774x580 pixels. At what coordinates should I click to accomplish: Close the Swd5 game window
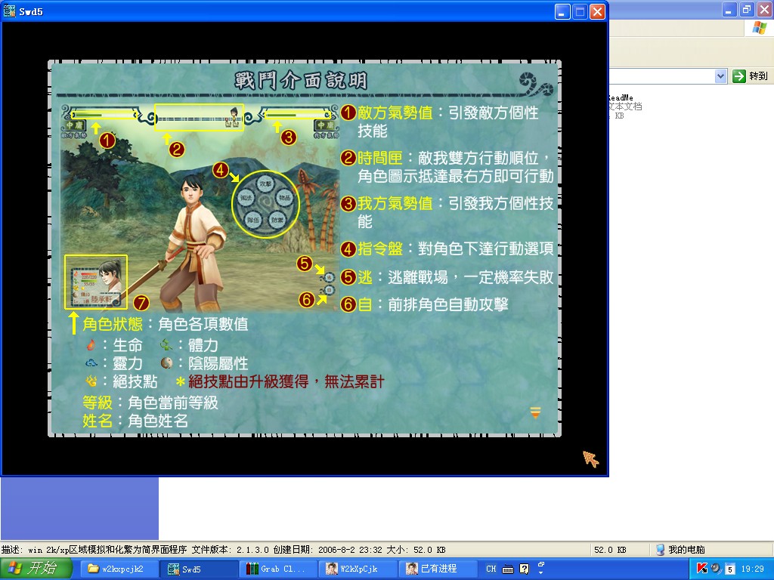click(597, 11)
